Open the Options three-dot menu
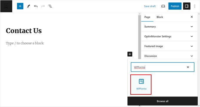Screen dimensions: 200x107 click(195, 6)
